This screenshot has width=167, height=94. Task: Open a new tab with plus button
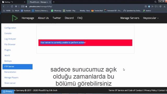click(x=54, y=2)
